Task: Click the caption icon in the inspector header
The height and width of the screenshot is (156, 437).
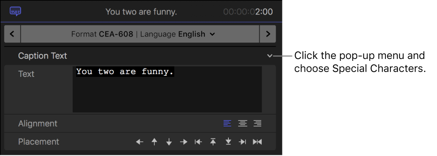Action: 16,12
